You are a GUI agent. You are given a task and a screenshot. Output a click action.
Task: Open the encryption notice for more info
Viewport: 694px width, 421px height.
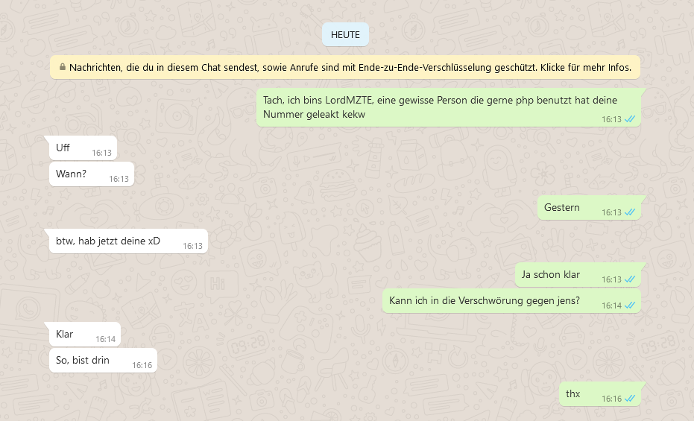[345, 67]
